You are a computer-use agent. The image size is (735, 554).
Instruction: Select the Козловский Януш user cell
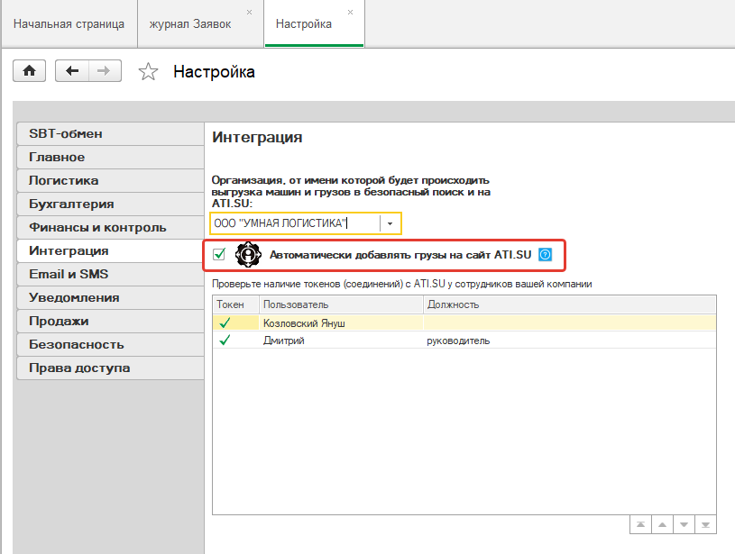pyautogui.click(x=341, y=322)
